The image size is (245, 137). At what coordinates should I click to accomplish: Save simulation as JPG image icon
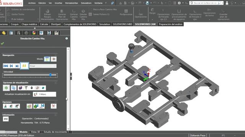point(42,106)
